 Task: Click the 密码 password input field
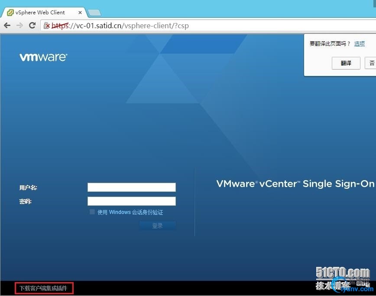(132, 201)
